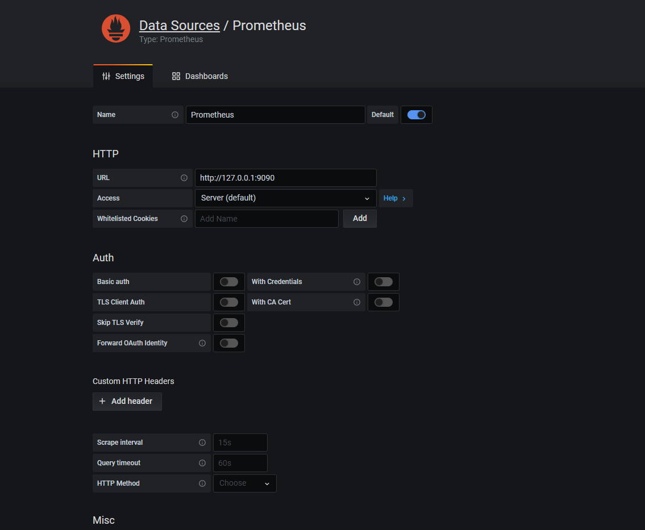
Task: Click the Prometheus flame logo icon
Action: pos(116,28)
